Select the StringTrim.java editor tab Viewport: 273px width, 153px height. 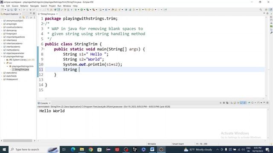click(x=47, y=14)
